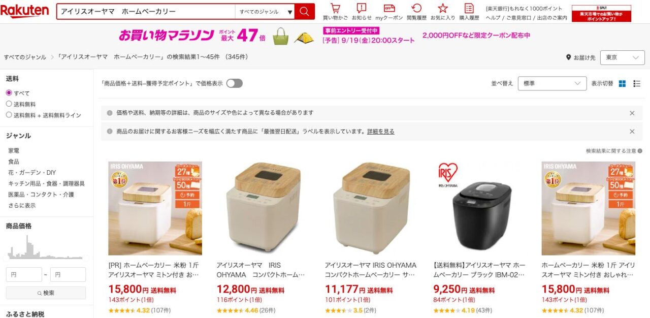Switch to list display view icon

(x=637, y=83)
